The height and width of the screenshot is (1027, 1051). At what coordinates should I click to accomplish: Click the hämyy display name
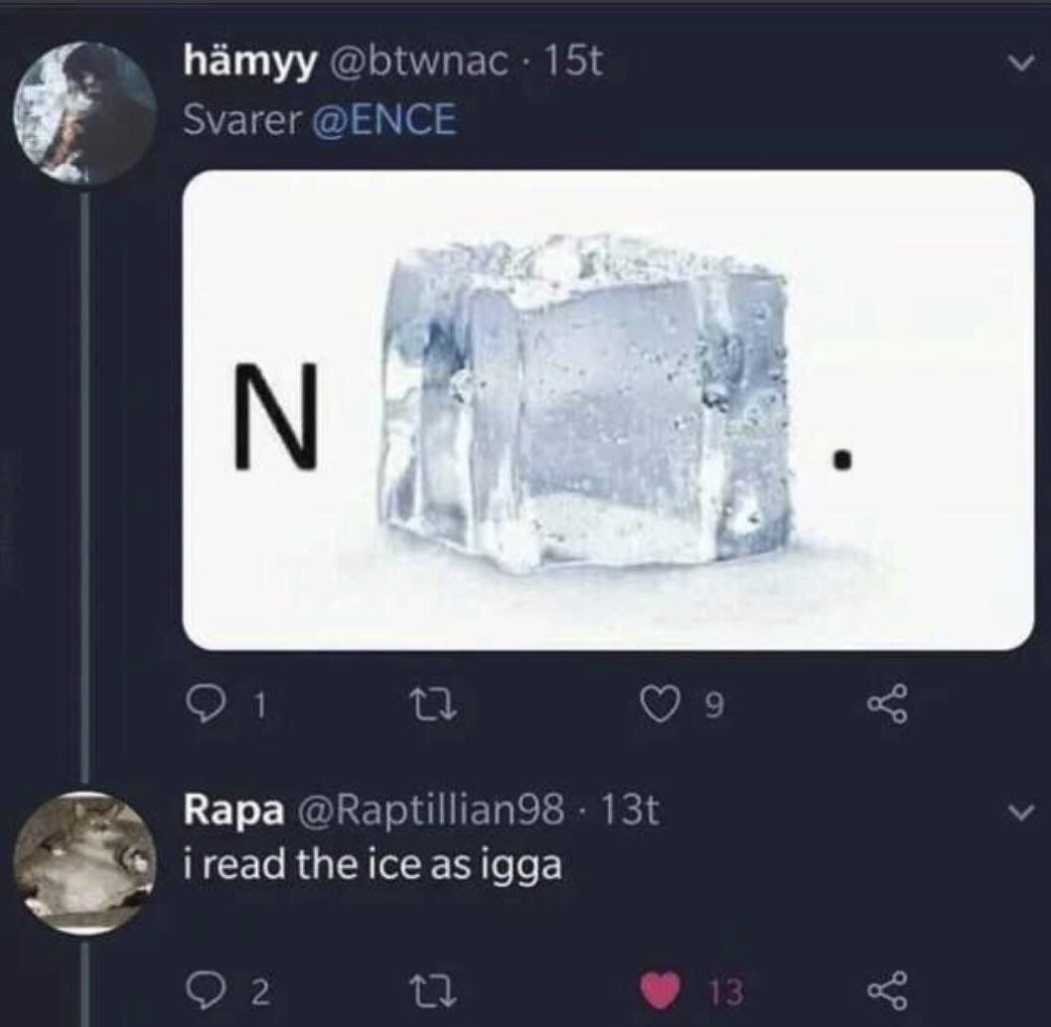pos(250,65)
